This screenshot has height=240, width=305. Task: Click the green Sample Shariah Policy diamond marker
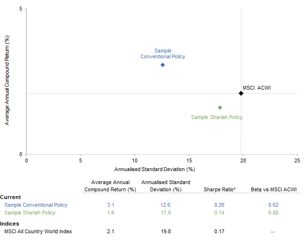coord(220,107)
